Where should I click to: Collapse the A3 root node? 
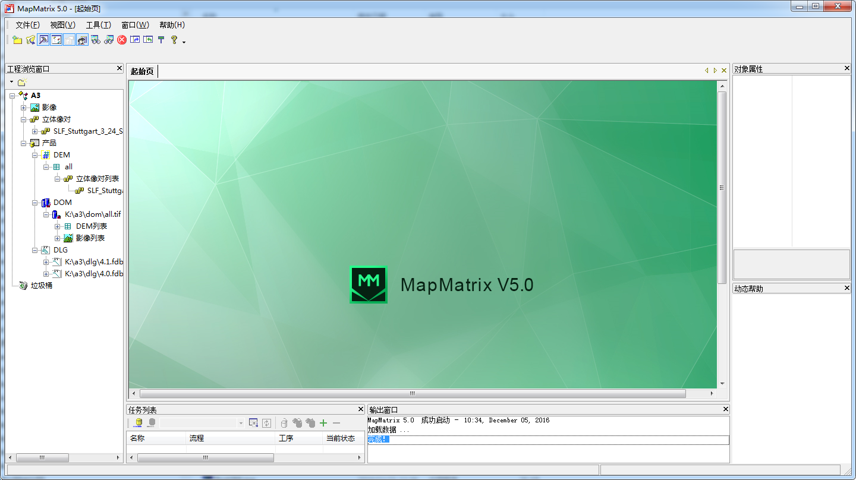click(x=12, y=96)
